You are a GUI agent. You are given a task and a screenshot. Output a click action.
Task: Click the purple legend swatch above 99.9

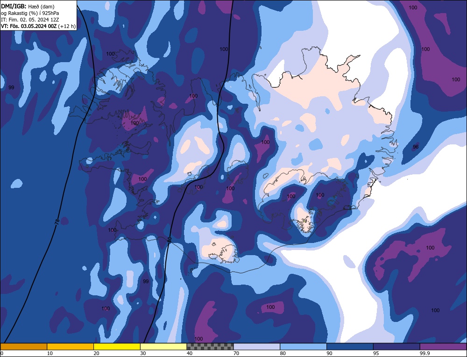[x=443, y=347]
